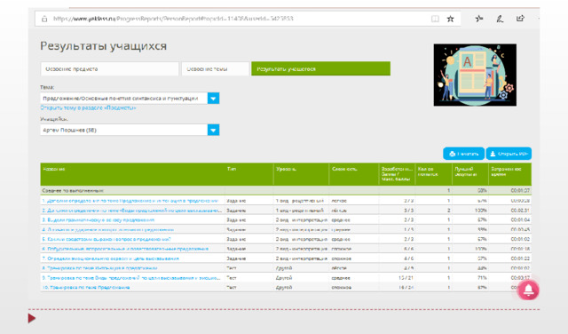
Task: Open test 9 Тренировка Виды предложений link
Action: coord(131,278)
